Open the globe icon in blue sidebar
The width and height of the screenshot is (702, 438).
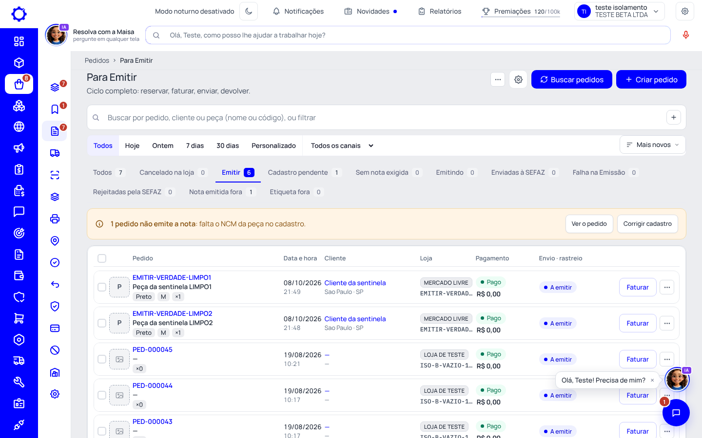(x=19, y=127)
